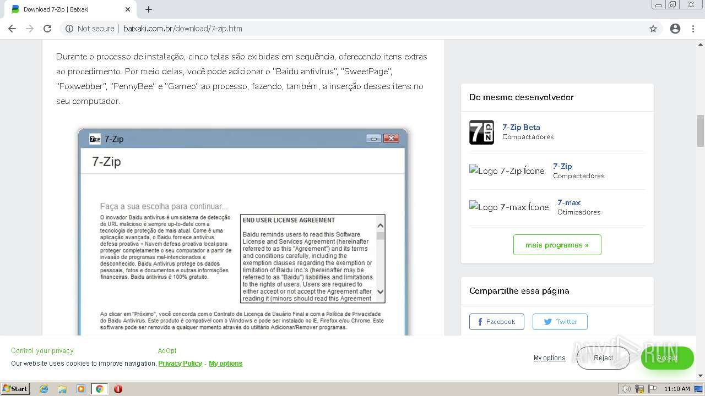This screenshot has width=705, height=396.
Task: Accept the cookies
Action: 667,358
